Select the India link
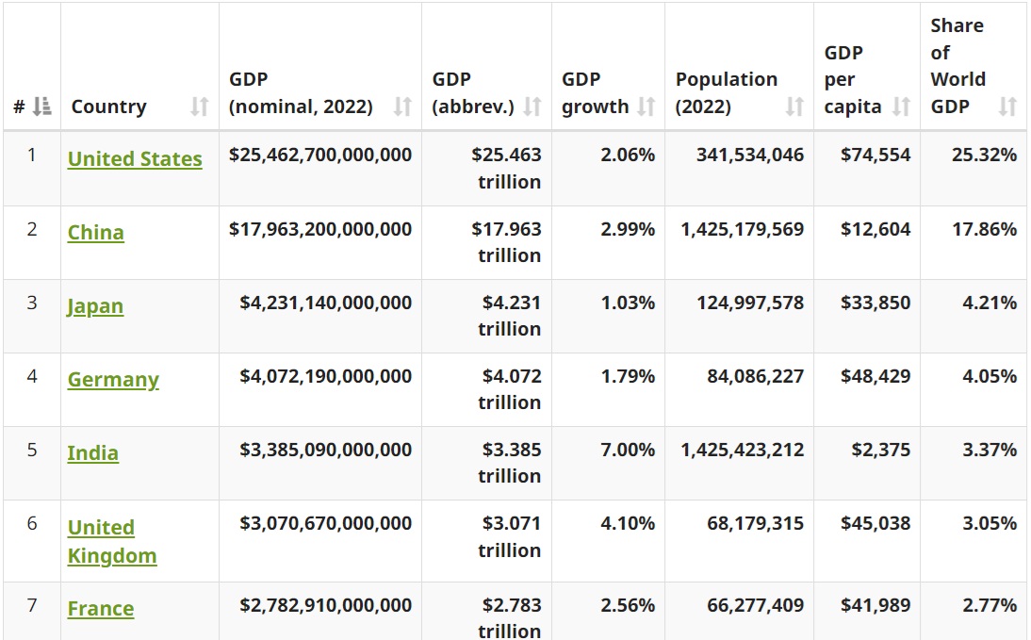1031x640 pixels. 92,453
